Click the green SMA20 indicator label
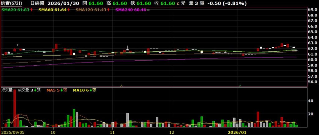Viewport: 319px width, 135px height. [x=16, y=10]
